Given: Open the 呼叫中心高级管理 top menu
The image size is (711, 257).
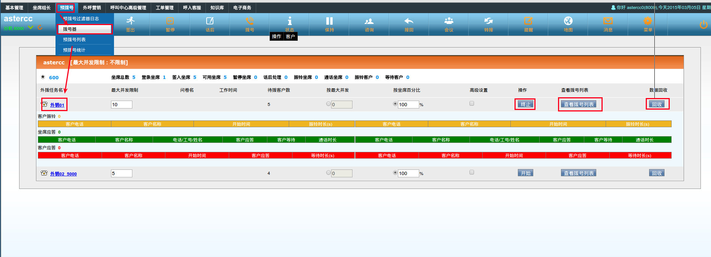Looking at the screenshot, I should (128, 7).
